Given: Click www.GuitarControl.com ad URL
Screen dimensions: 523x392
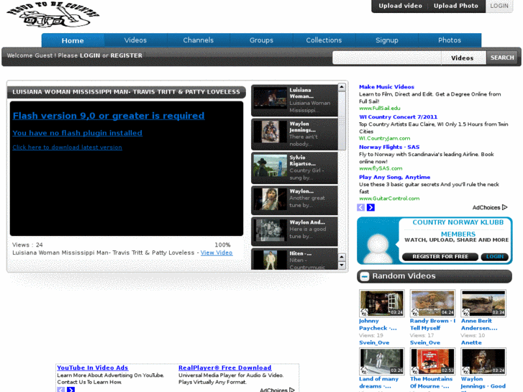Looking at the screenshot, I should (x=389, y=199).
